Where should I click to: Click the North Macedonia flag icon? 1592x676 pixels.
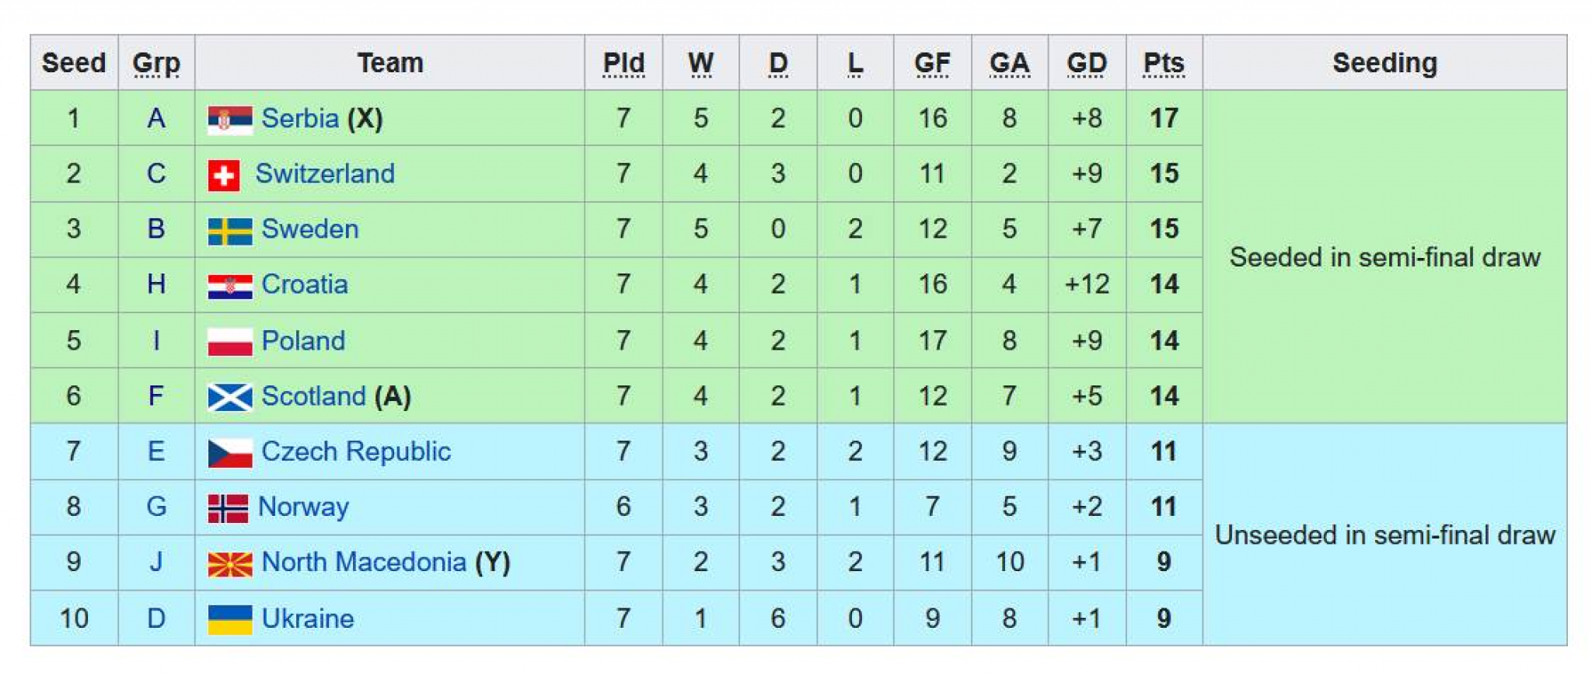(230, 563)
